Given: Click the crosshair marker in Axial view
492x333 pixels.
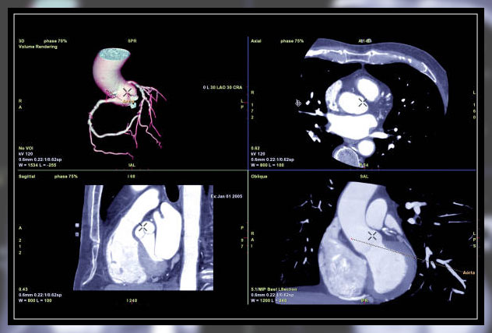Looking at the screenshot, I should [362, 102].
